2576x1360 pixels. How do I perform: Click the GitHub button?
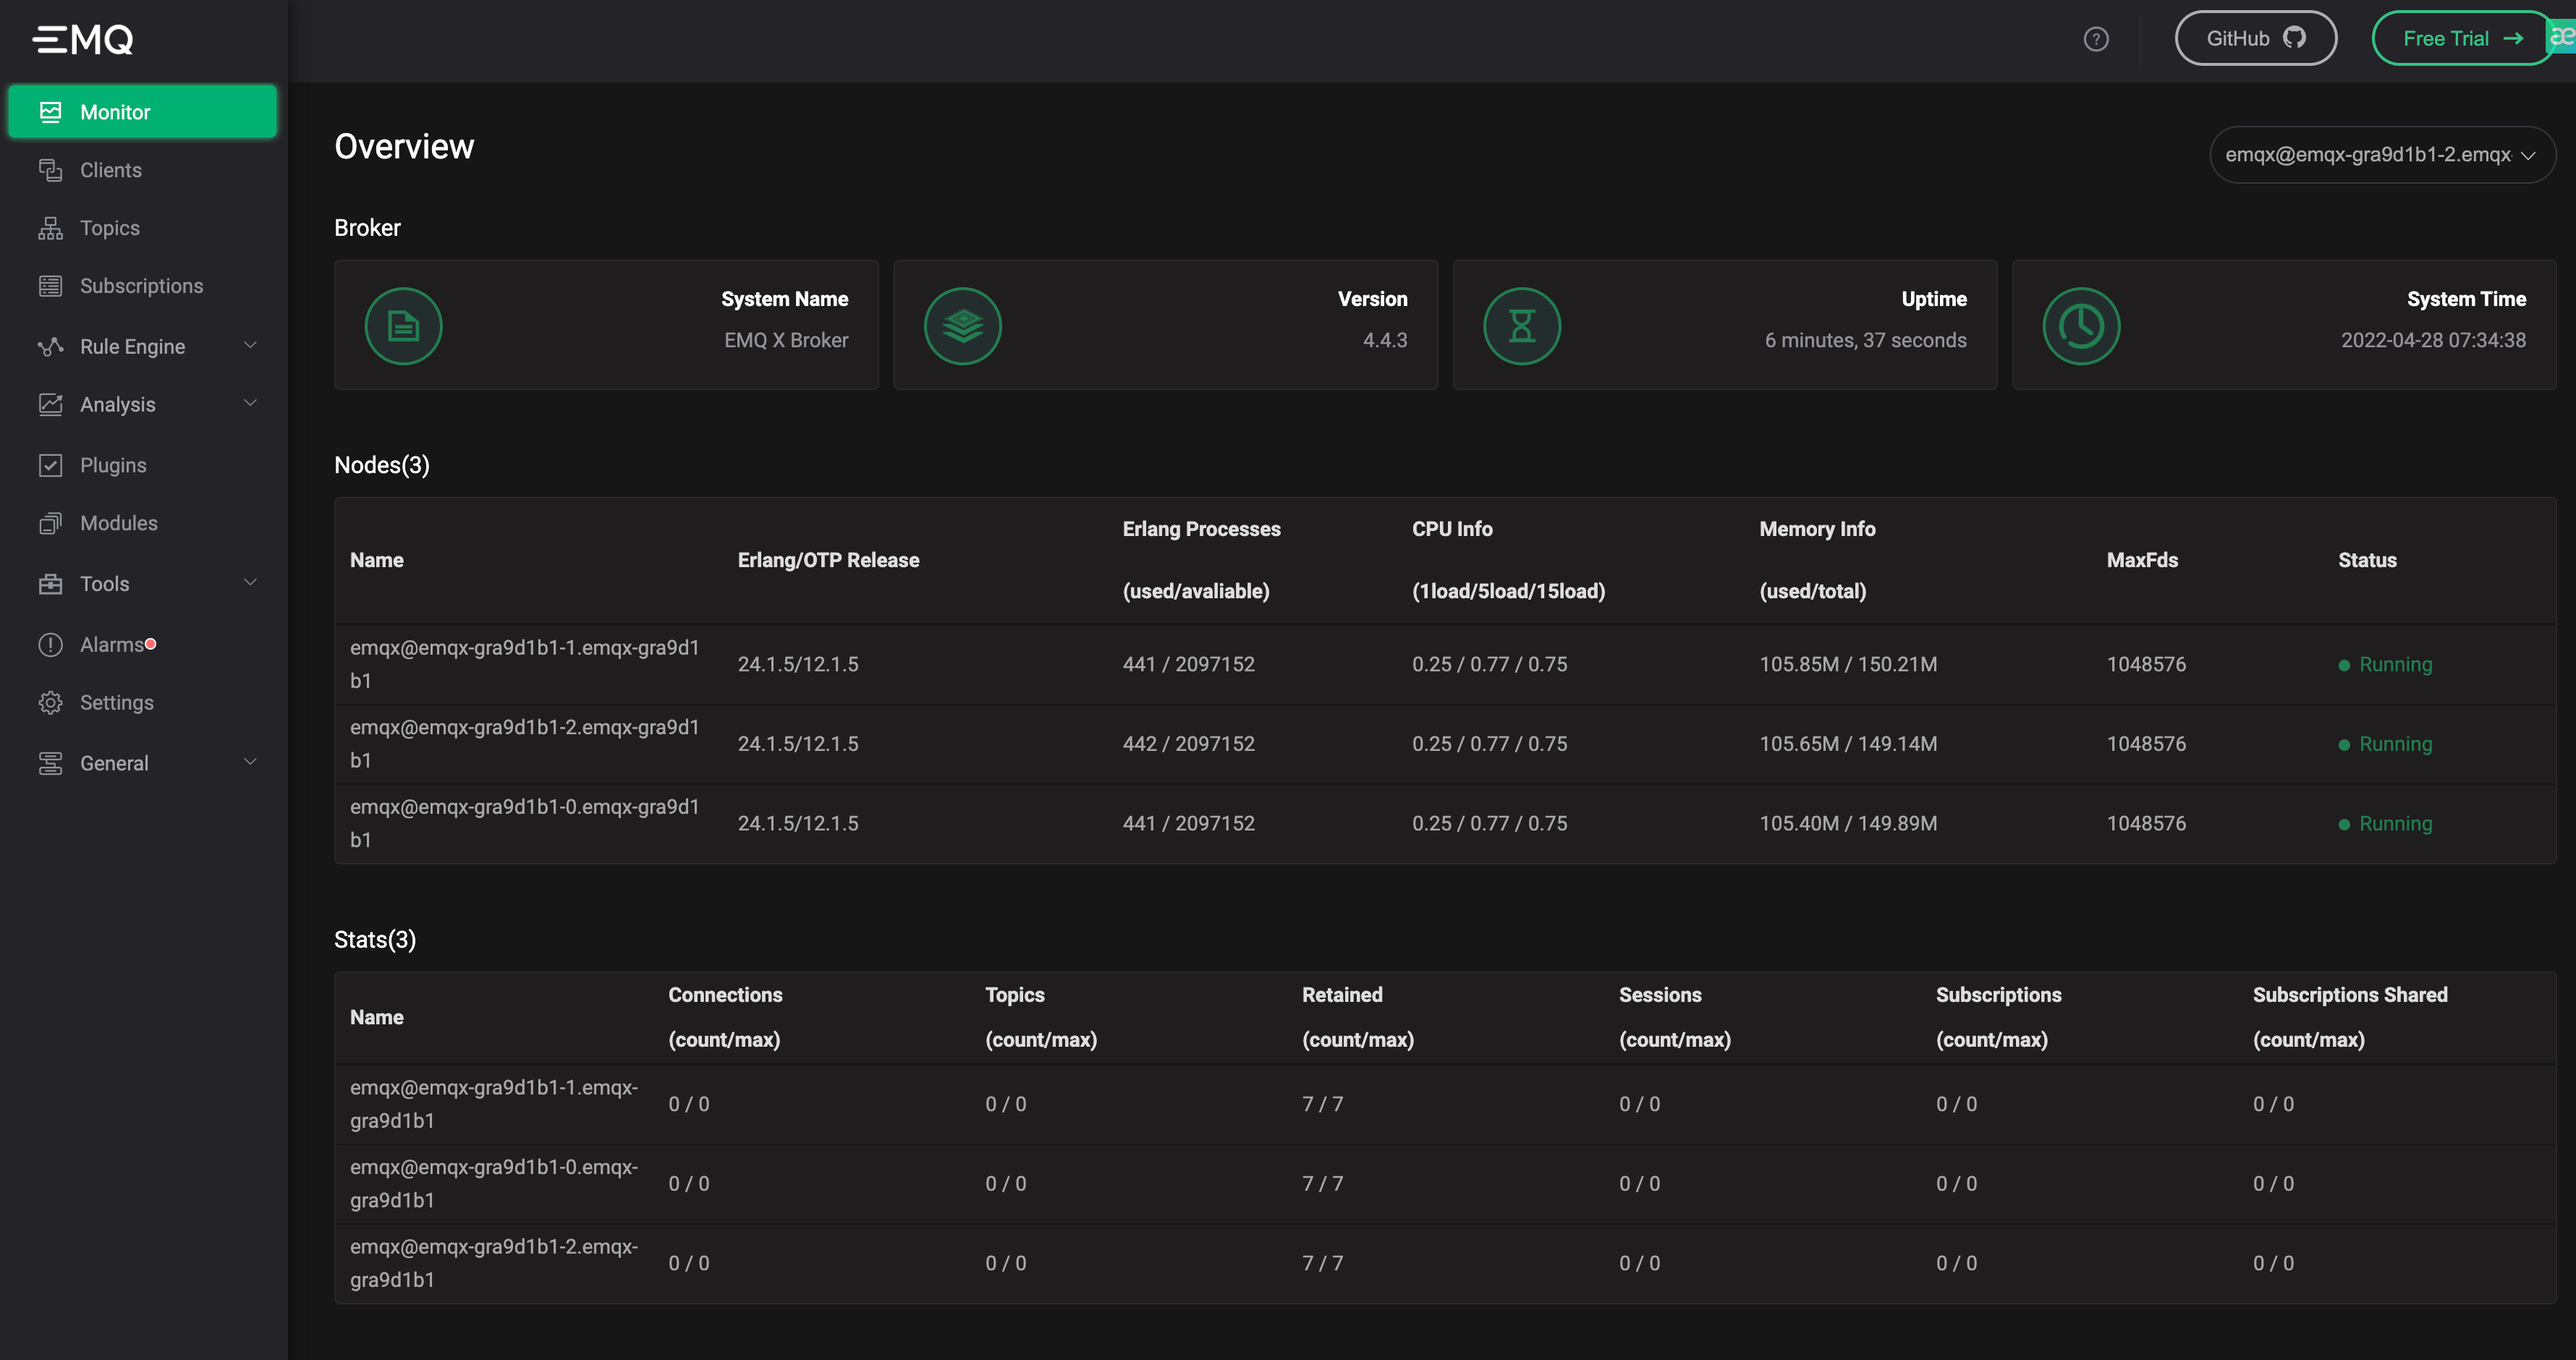click(2256, 38)
